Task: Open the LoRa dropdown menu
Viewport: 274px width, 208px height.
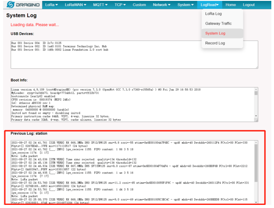Action: [x=51, y=5]
